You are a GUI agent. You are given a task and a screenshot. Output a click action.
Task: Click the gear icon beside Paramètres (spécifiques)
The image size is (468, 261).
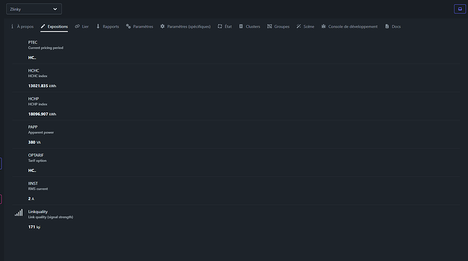(162, 26)
